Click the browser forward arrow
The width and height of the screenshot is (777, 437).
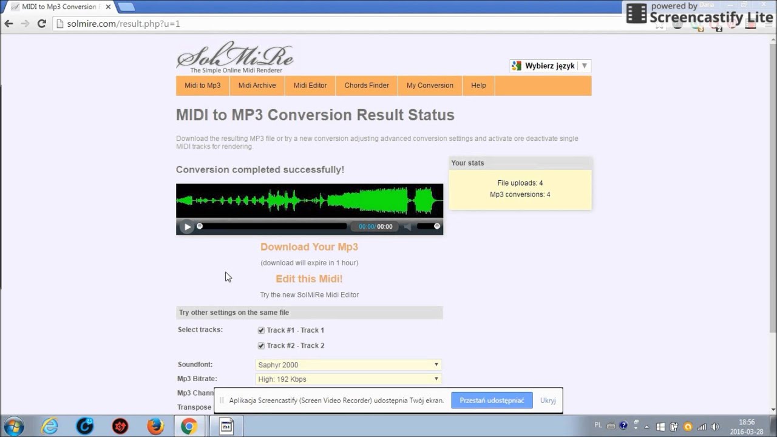tap(25, 24)
